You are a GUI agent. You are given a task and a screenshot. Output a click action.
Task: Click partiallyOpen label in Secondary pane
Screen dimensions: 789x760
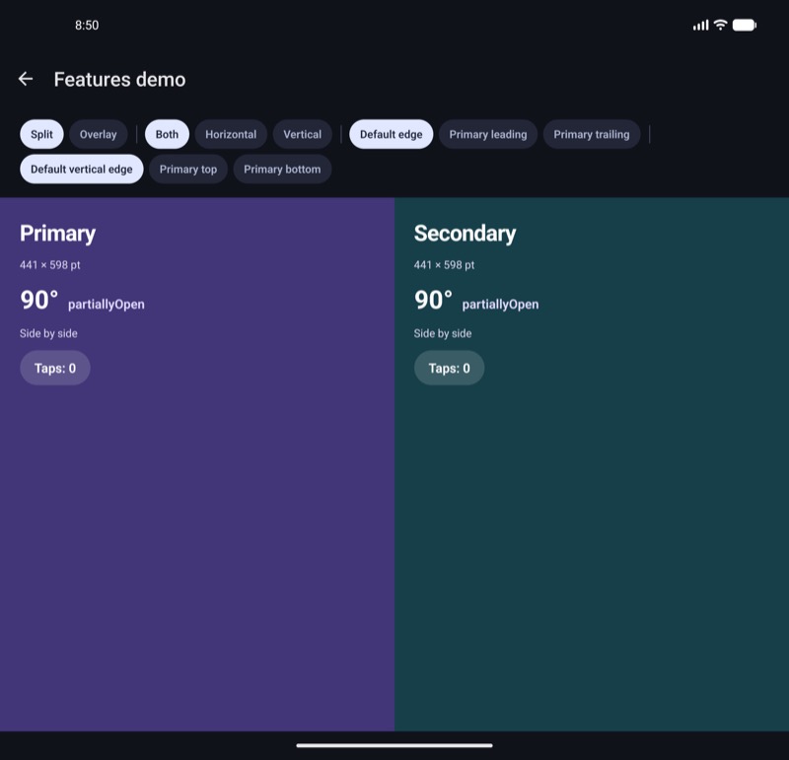tap(500, 305)
